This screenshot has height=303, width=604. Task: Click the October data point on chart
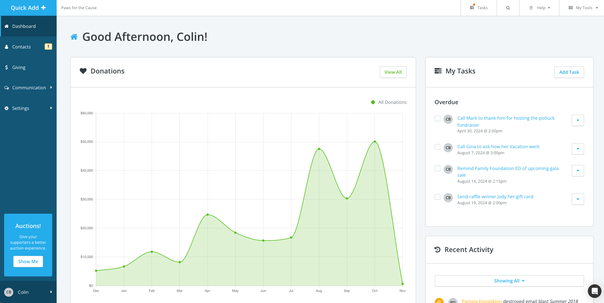click(x=375, y=142)
